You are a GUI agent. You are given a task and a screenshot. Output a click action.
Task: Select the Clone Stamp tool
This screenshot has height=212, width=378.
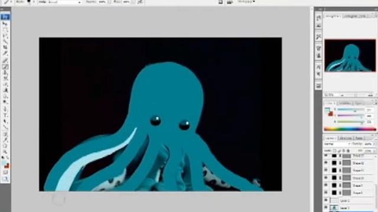coord(5,72)
